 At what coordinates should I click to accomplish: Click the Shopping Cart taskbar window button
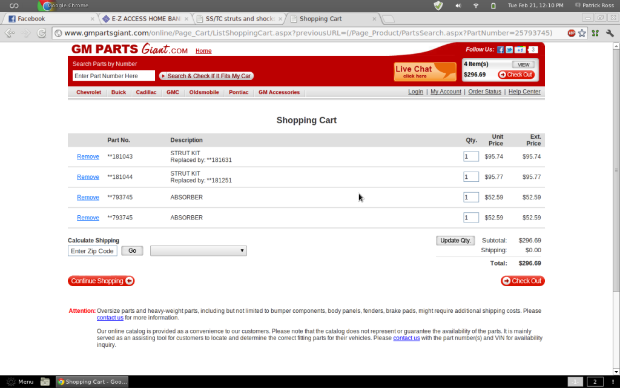pyautogui.click(x=92, y=382)
